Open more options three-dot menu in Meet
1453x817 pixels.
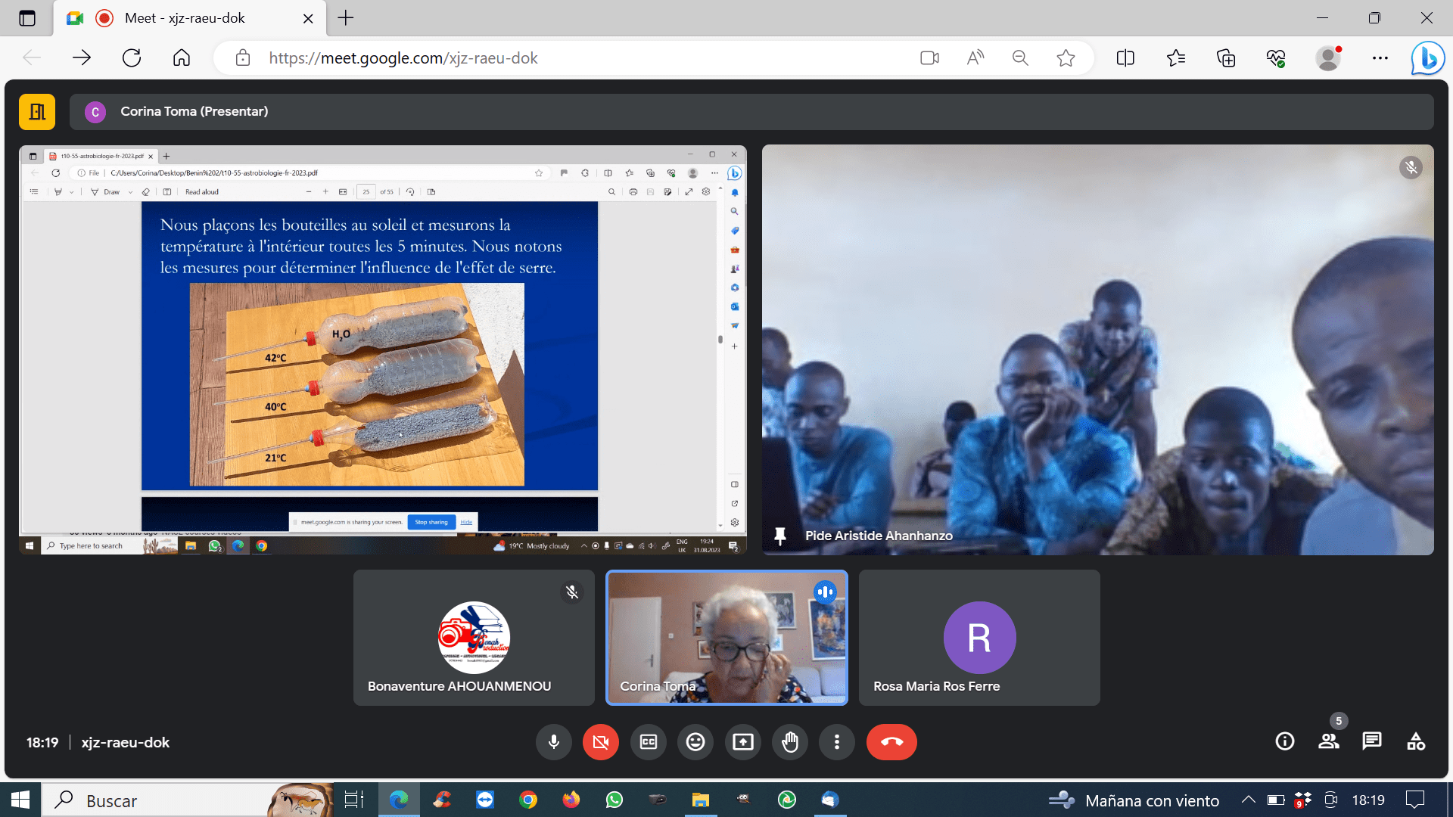(837, 742)
